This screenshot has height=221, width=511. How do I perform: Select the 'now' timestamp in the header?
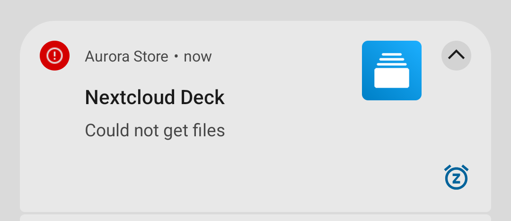click(x=197, y=57)
